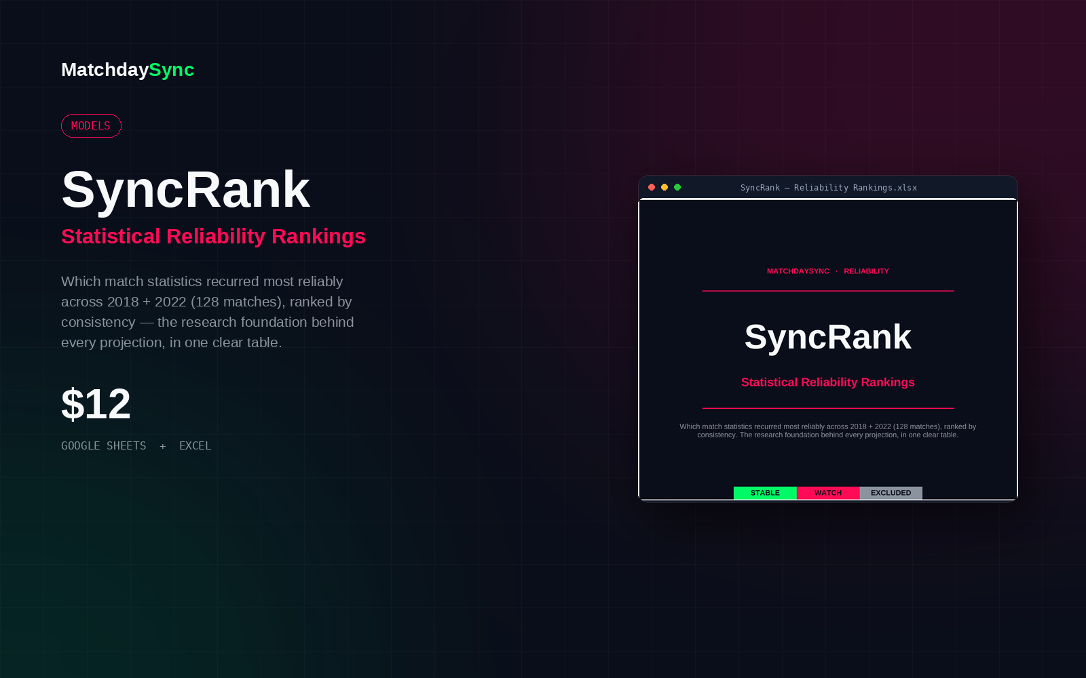
Task: Select the gray EXCLUDED legend cell
Action: point(891,493)
